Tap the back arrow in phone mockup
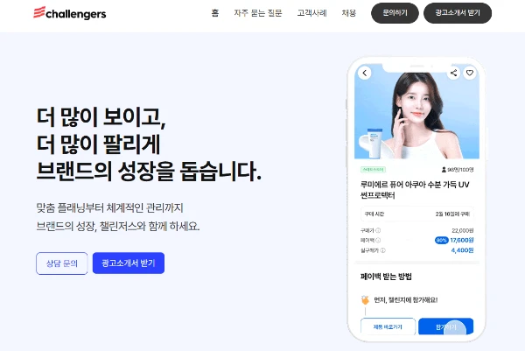The width and height of the screenshot is (525, 351). point(365,73)
